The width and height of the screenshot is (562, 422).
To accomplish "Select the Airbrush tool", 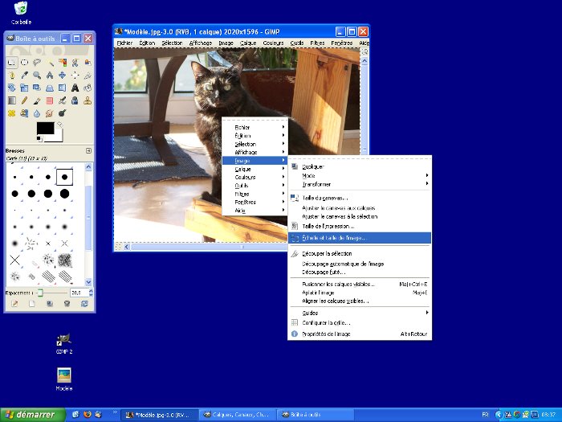I will click(63, 100).
